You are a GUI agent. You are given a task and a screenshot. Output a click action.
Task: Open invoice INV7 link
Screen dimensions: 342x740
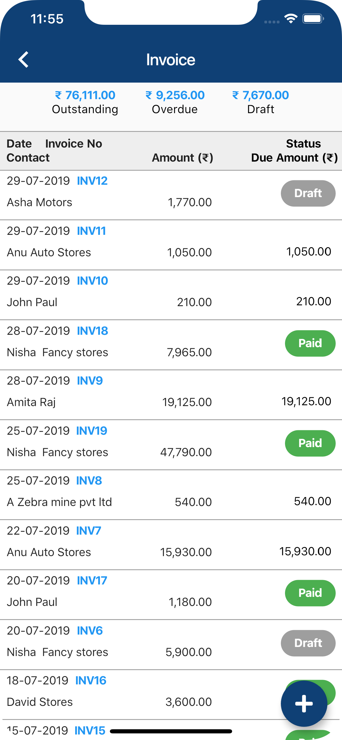click(x=88, y=530)
